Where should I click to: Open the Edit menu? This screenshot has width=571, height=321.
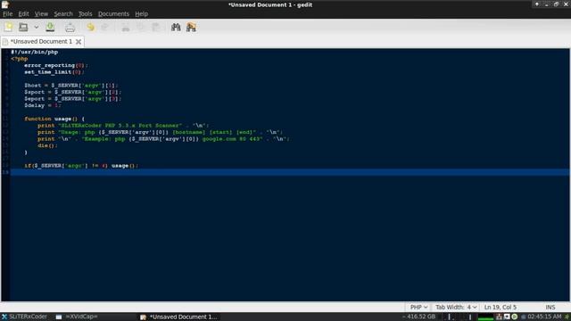(23, 14)
